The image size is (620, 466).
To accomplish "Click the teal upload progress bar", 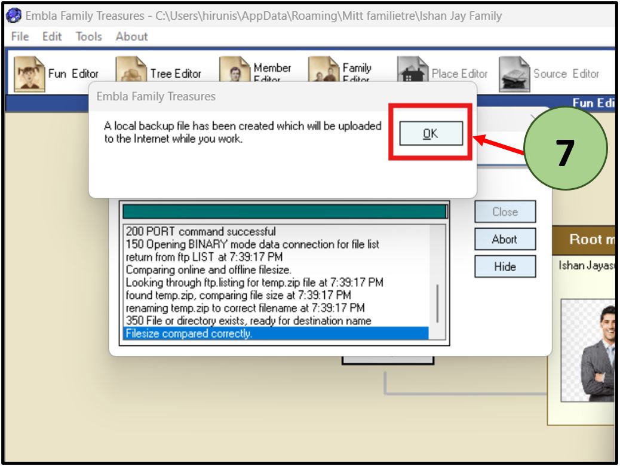I will tap(284, 212).
